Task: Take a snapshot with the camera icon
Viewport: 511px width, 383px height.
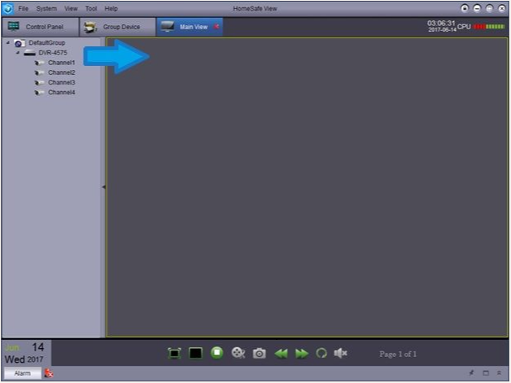Action: pyautogui.click(x=259, y=354)
